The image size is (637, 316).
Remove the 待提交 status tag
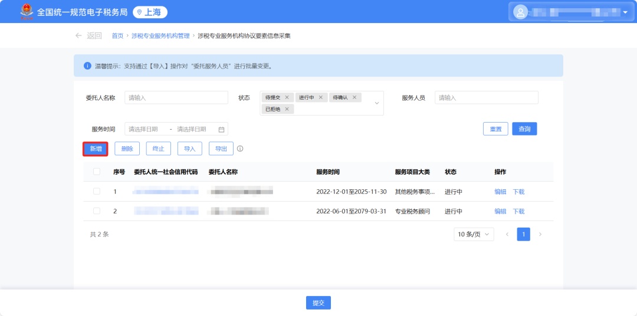point(287,97)
